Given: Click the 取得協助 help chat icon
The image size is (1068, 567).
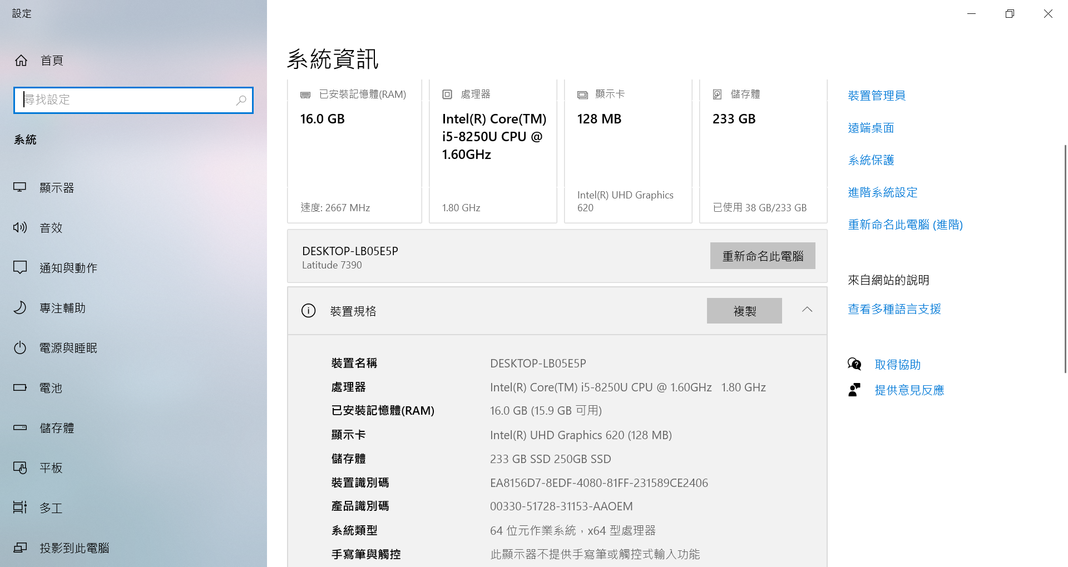Looking at the screenshot, I should tap(854, 364).
